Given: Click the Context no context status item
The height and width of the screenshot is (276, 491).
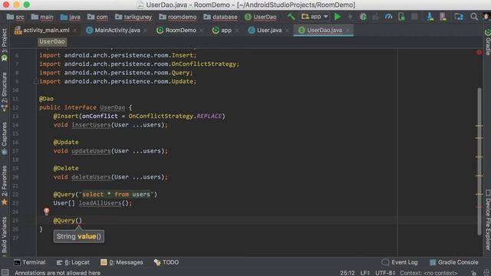Looking at the screenshot, I should [428, 273].
